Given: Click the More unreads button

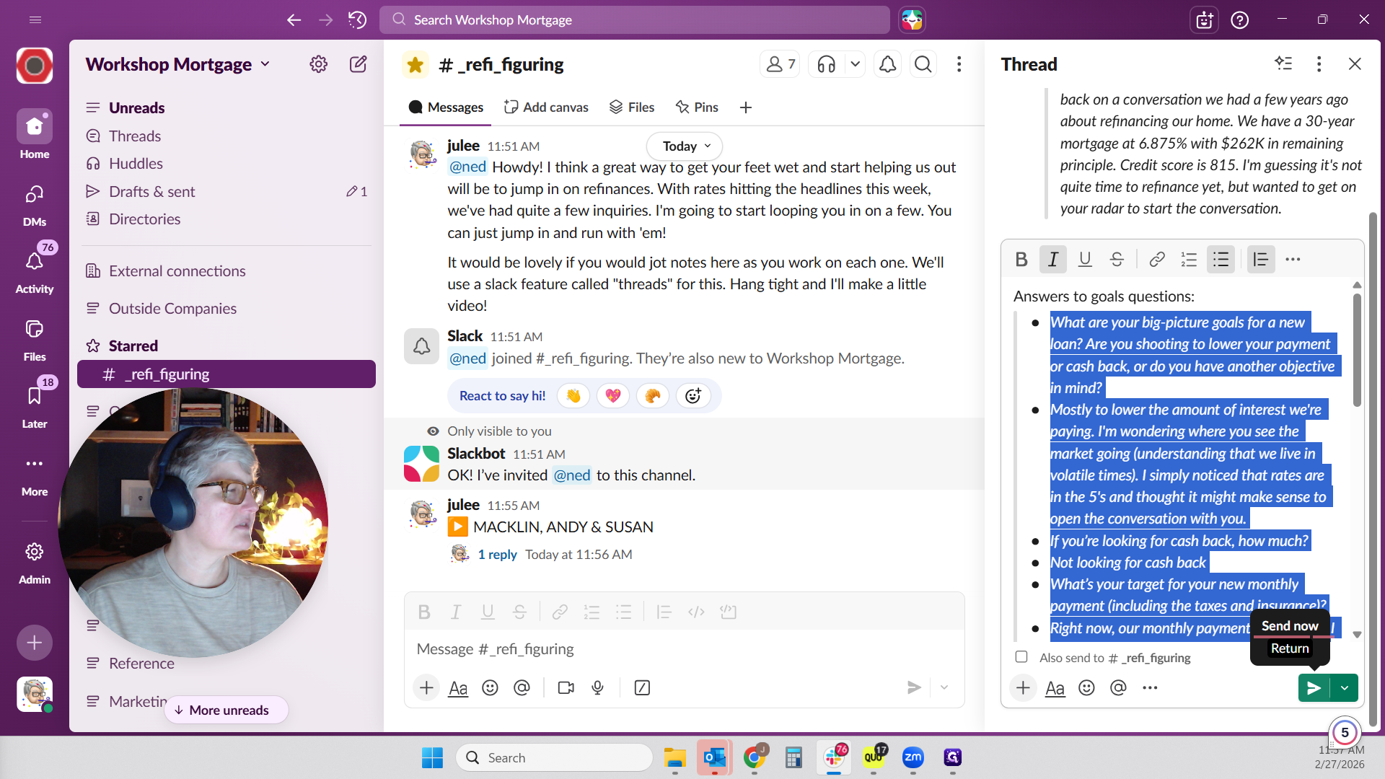Looking at the screenshot, I should pos(226,710).
